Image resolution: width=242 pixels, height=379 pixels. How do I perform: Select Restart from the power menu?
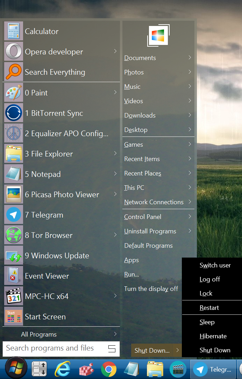tap(209, 308)
